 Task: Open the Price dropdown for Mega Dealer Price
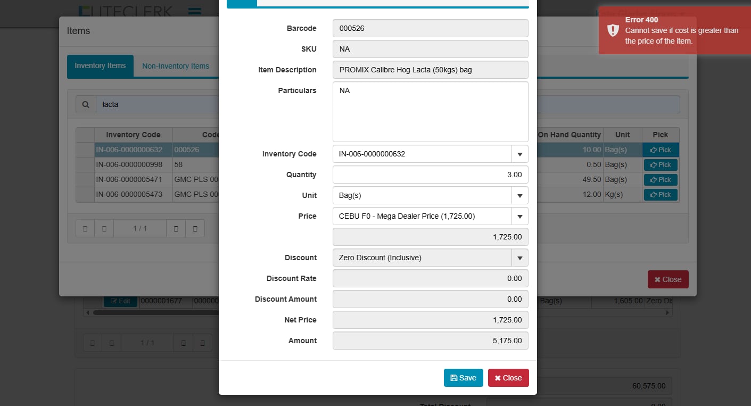519,217
